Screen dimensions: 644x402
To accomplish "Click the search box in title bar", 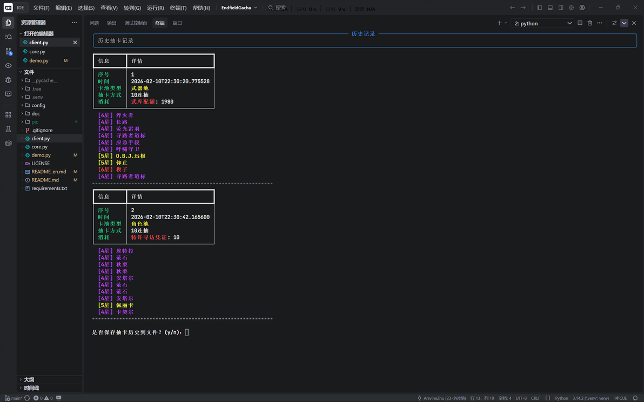I will pos(278,8).
